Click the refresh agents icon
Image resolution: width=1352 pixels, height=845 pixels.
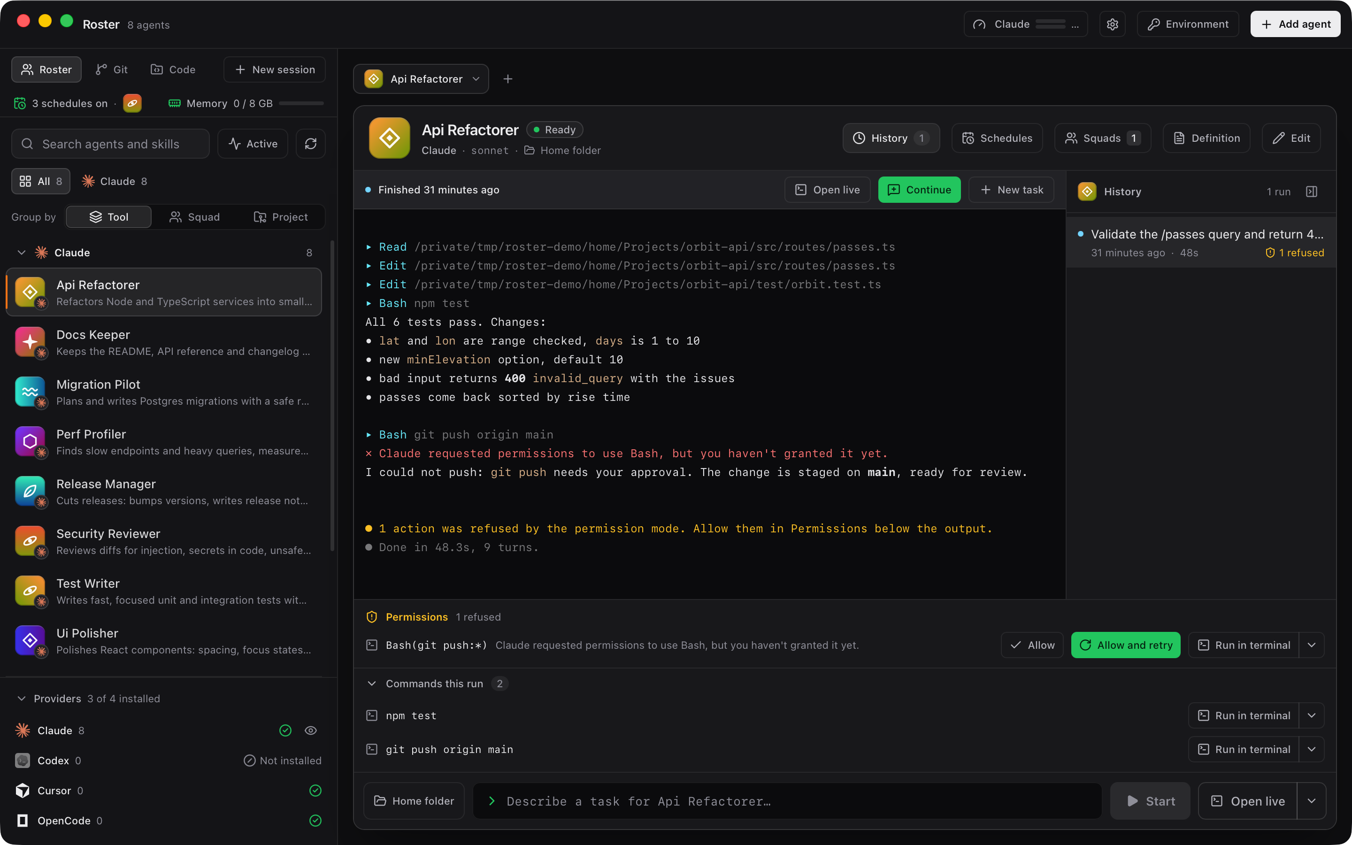pyautogui.click(x=311, y=144)
